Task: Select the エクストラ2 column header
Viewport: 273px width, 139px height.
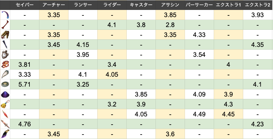Action: click(258, 5)
